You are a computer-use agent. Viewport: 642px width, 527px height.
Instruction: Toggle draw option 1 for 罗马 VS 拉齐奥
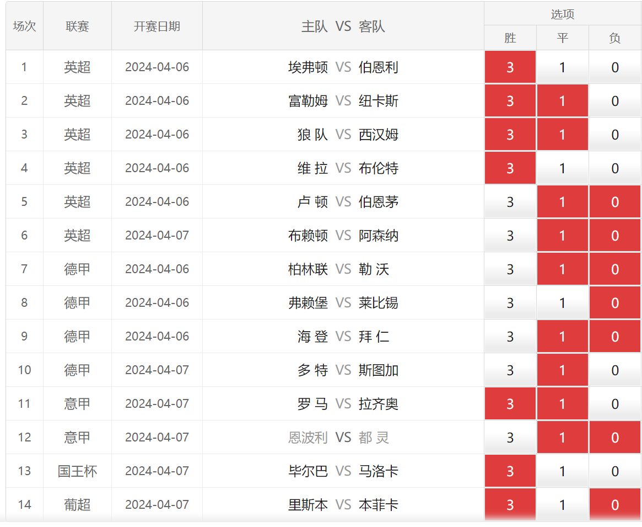(x=562, y=403)
